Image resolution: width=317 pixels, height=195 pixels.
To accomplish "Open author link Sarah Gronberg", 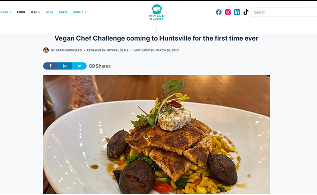I will 69,50.
